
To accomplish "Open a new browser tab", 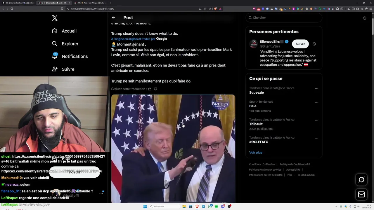I will (110, 3).
